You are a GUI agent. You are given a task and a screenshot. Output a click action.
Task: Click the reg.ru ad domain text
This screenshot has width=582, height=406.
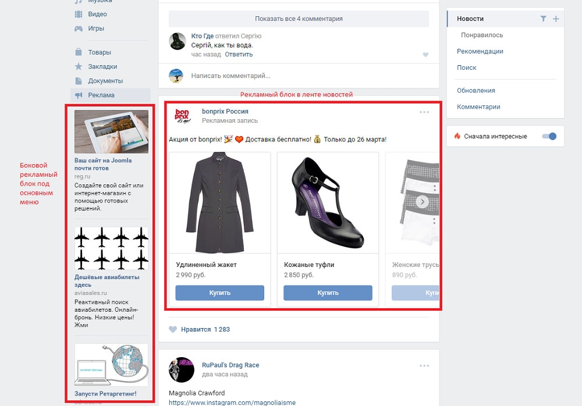coord(82,176)
